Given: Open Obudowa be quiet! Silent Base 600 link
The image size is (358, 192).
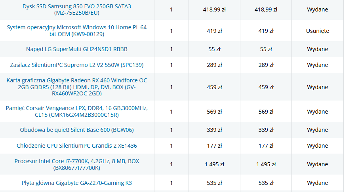Looking at the screenshot, I should coord(77,130).
